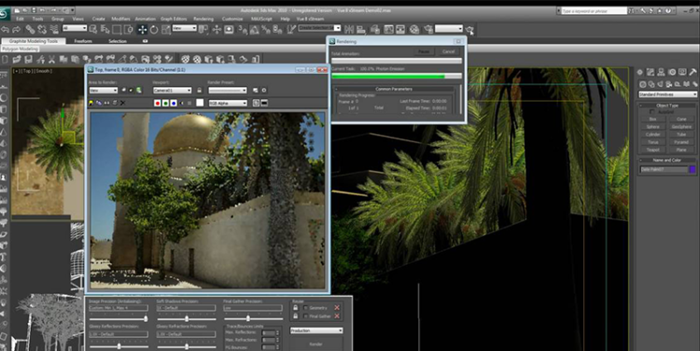Click the 3D Snaps toggle icon
700x351 pixels.
[243, 30]
